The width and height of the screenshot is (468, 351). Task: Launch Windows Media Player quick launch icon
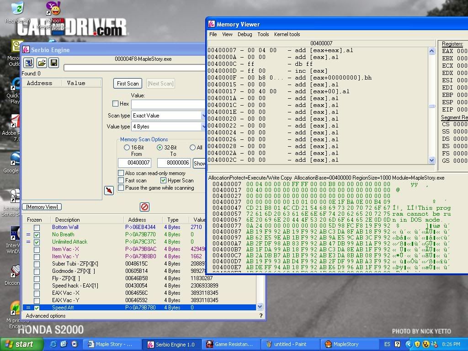tap(74, 344)
